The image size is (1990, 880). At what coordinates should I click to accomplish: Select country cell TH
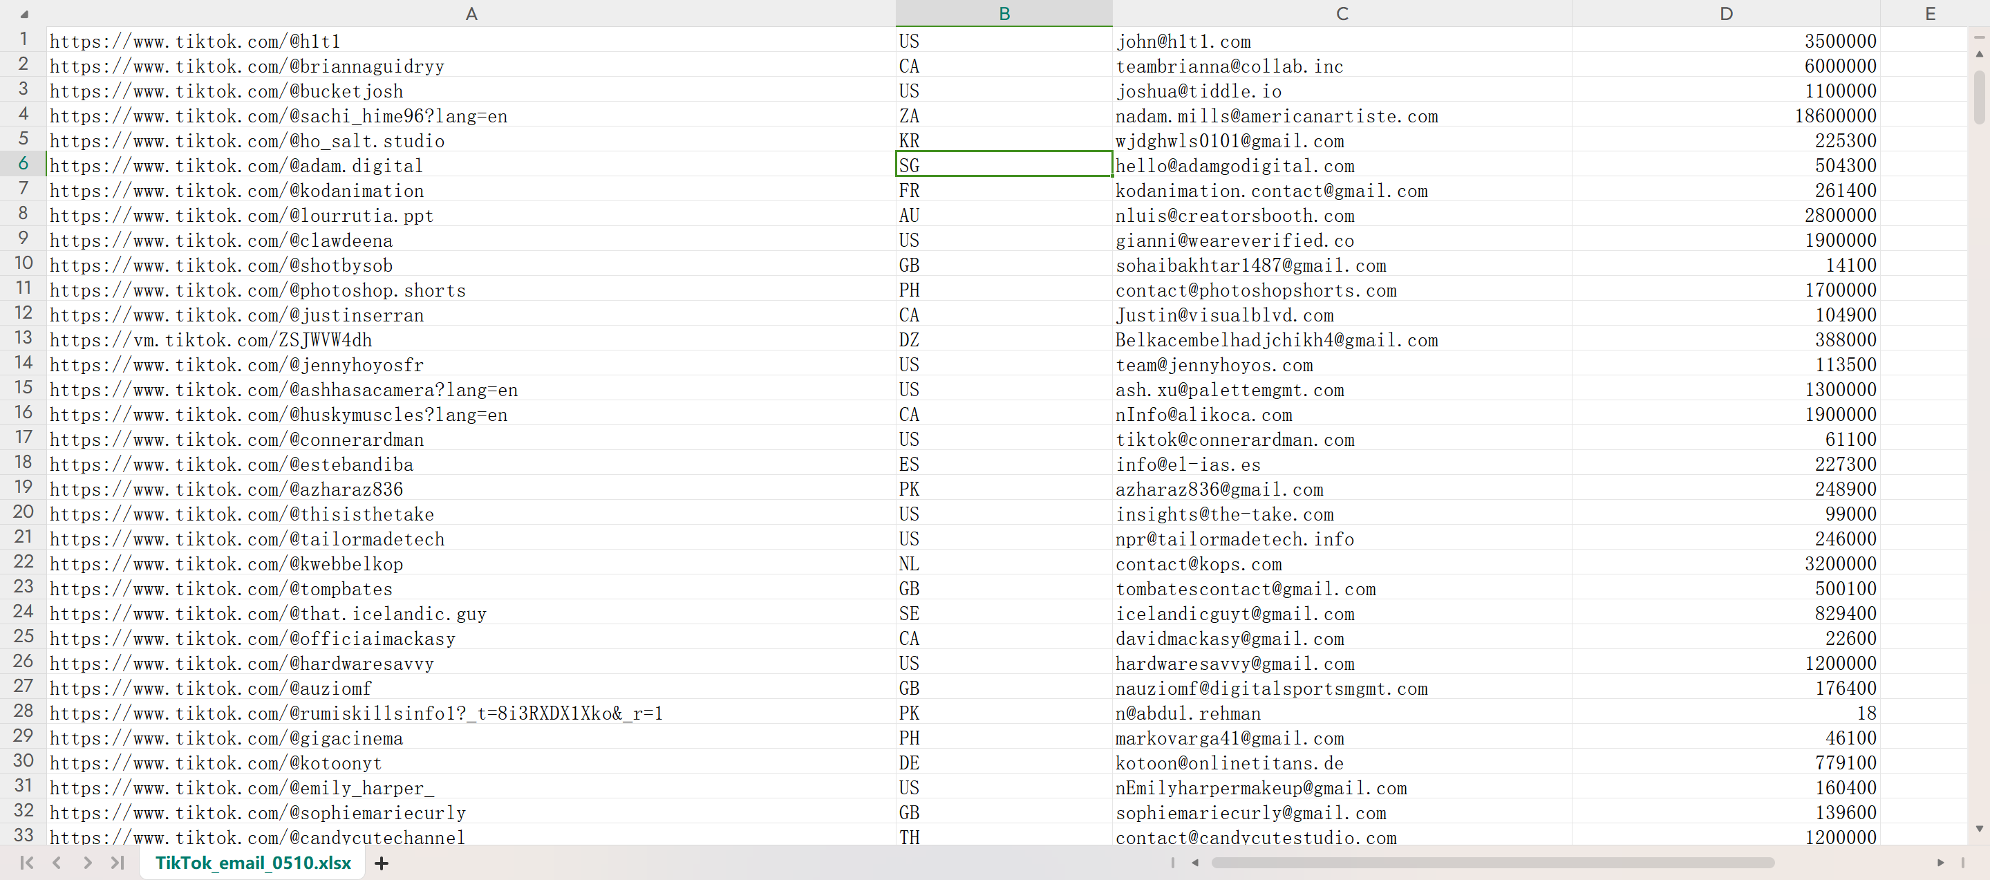coord(1004,834)
